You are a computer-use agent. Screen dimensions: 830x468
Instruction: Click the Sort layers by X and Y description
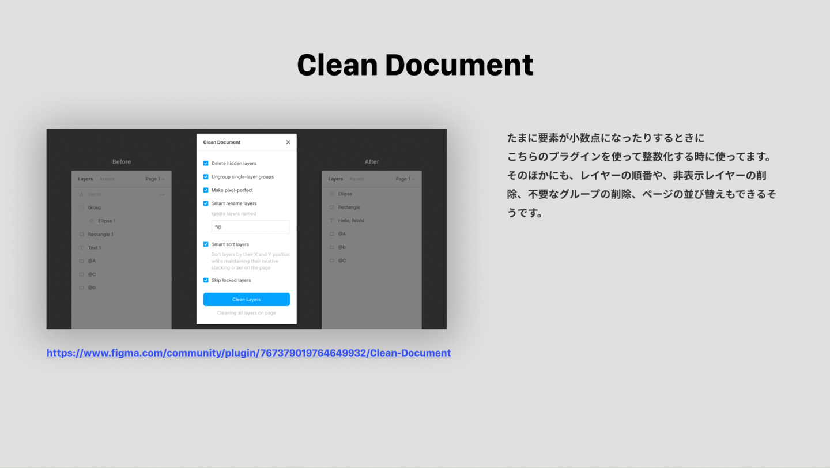[x=251, y=261]
